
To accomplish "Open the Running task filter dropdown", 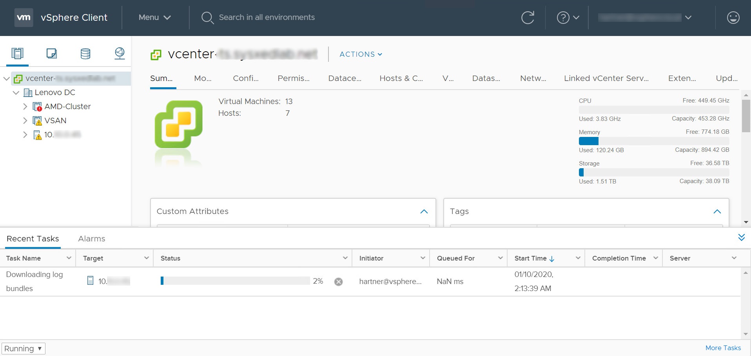I will [24, 349].
